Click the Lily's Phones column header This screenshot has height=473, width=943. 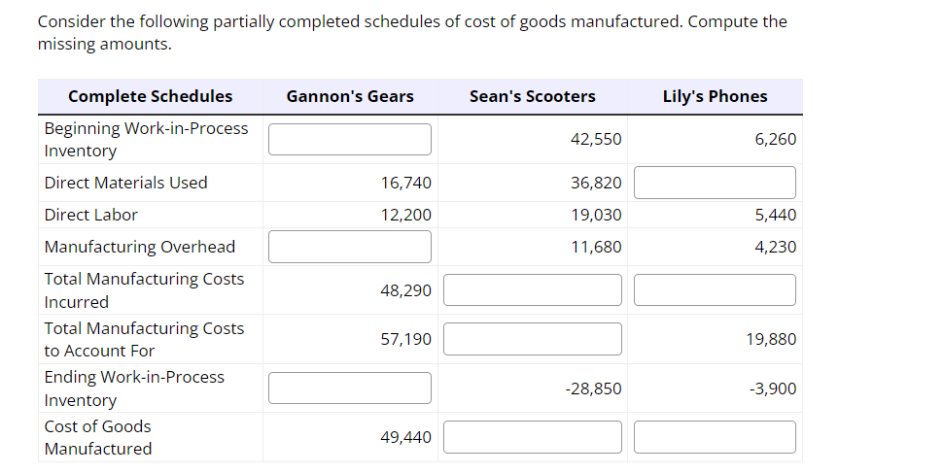click(716, 96)
